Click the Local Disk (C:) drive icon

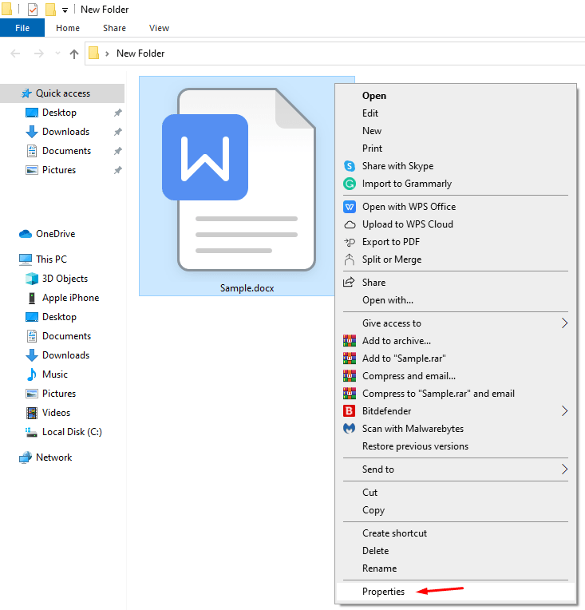point(31,432)
